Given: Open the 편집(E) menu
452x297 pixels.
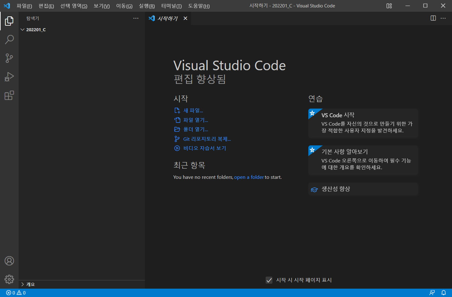Looking at the screenshot, I should (46, 6).
